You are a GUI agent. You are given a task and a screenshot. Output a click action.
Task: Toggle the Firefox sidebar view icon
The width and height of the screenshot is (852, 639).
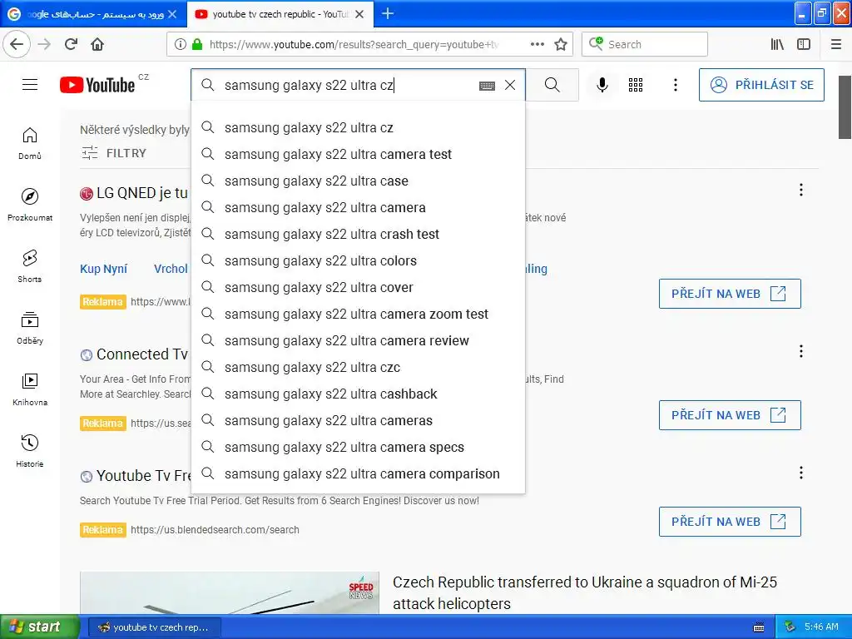click(x=804, y=44)
